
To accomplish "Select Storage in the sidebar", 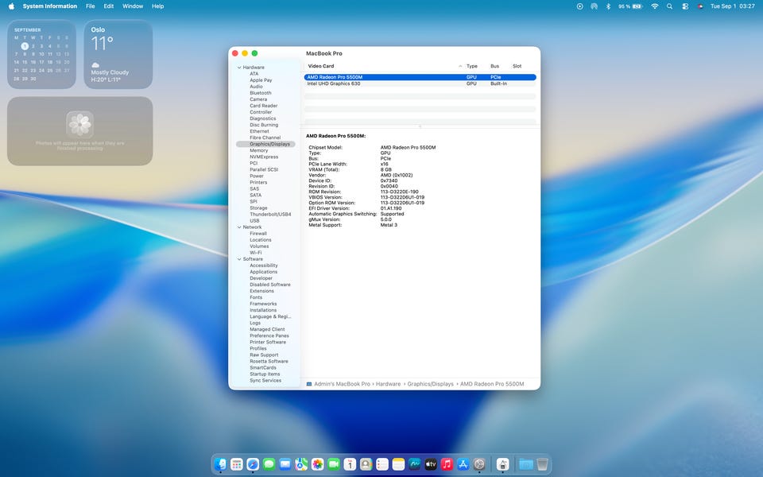I will tap(258, 207).
